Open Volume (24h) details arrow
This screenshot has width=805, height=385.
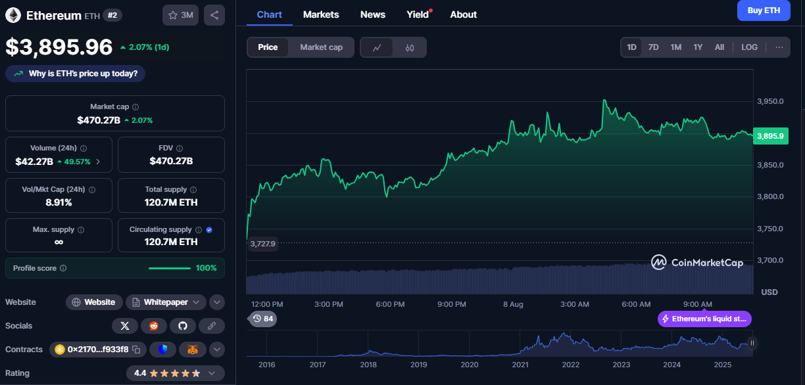pos(99,162)
